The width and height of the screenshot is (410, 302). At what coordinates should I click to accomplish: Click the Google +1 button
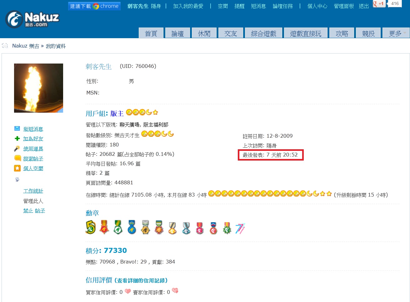click(379, 4)
